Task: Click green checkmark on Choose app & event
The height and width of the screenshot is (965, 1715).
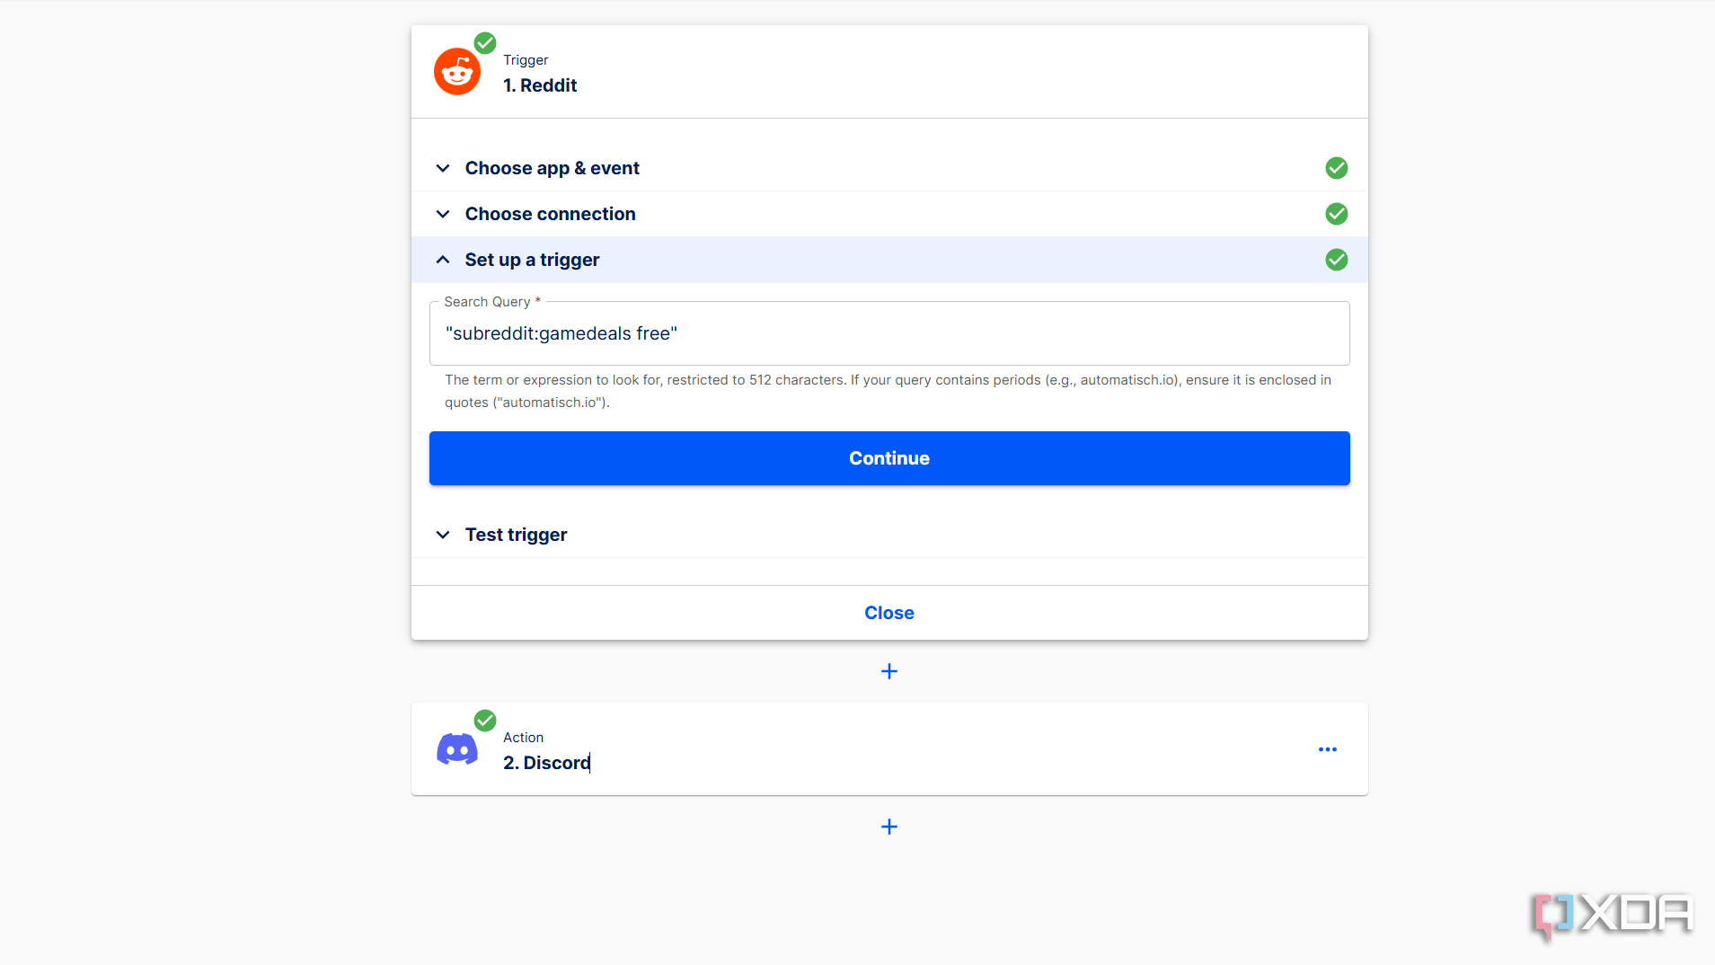Action: pos(1337,168)
